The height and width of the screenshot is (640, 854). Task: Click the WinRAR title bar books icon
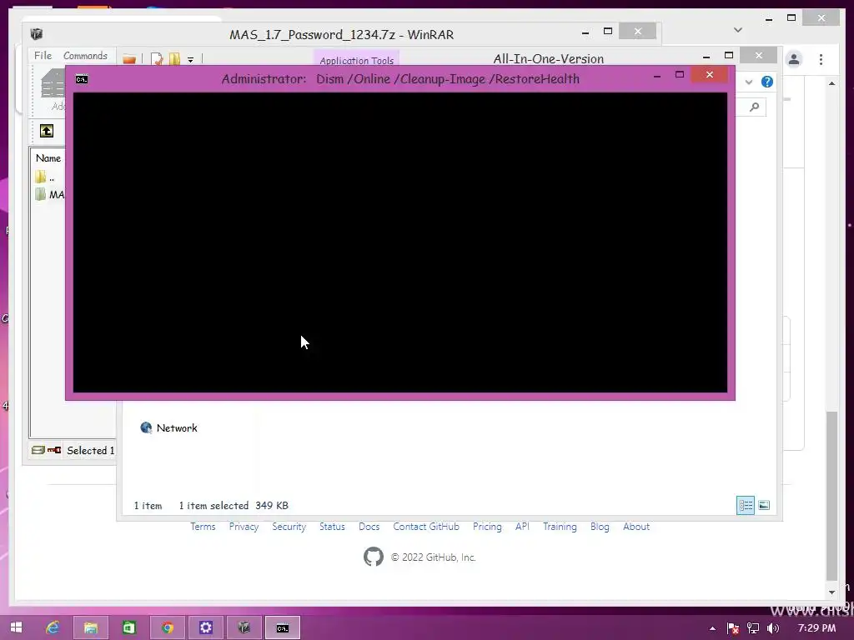point(37,34)
